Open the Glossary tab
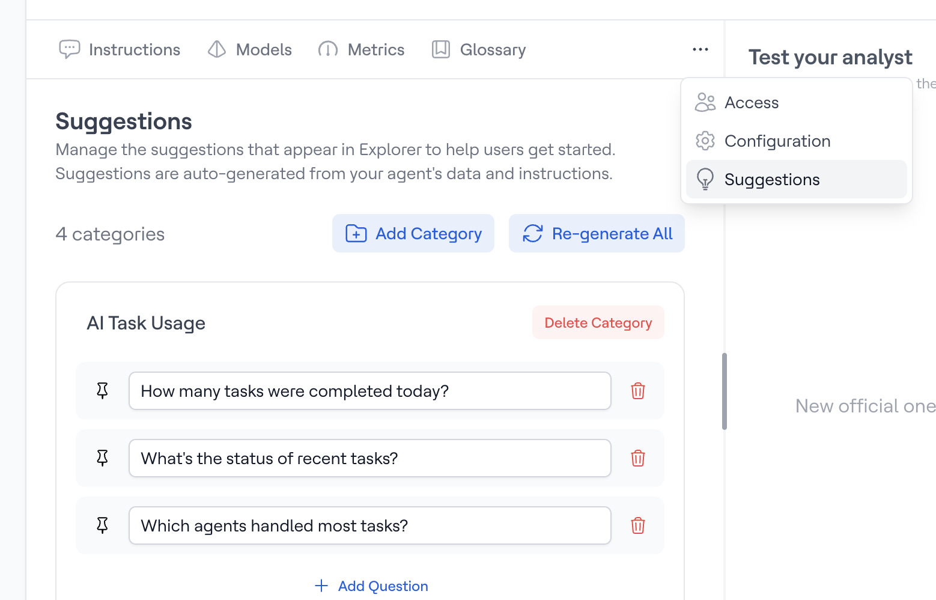Image resolution: width=936 pixels, height=600 pixels. [x=479, y=49]
